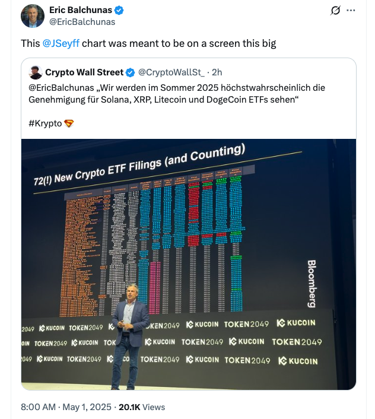375x419 pixels.
Task: Open the three-dot more options menu
Action: (x=351, y=10)
